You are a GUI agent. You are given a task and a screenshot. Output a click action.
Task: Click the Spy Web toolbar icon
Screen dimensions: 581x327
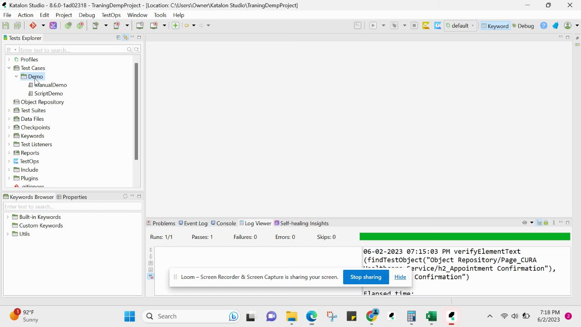pos(68,25)
